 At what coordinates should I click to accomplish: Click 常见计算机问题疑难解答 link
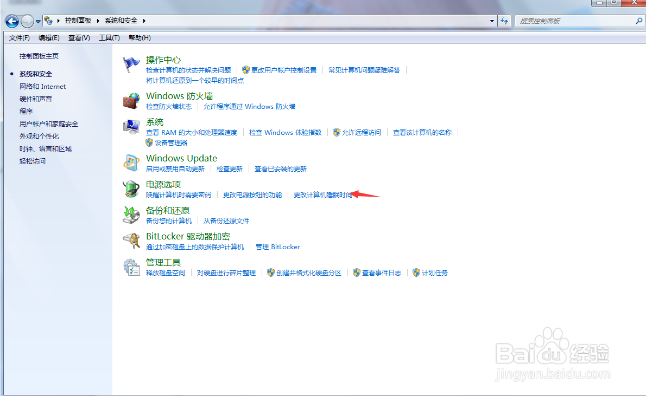[x=364, y=70]
